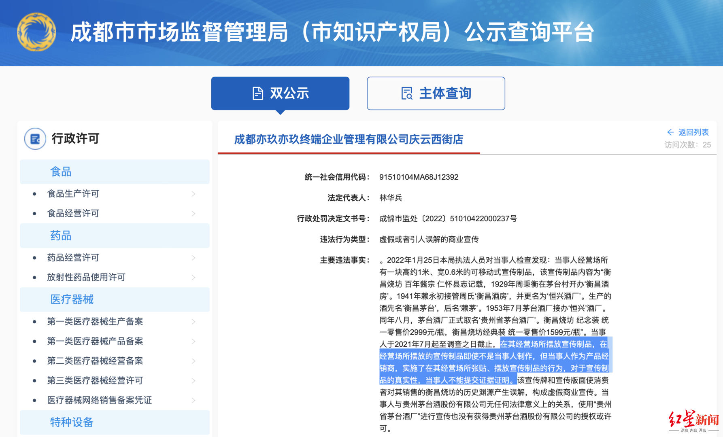Click the bullet dot beside 药品经营许可

click(x=34, y=257)
